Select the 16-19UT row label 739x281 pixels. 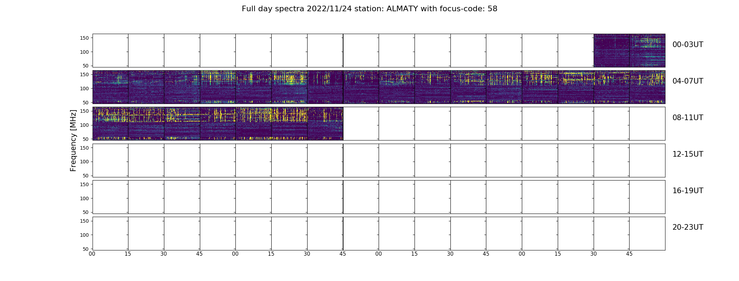pos(688,191)
